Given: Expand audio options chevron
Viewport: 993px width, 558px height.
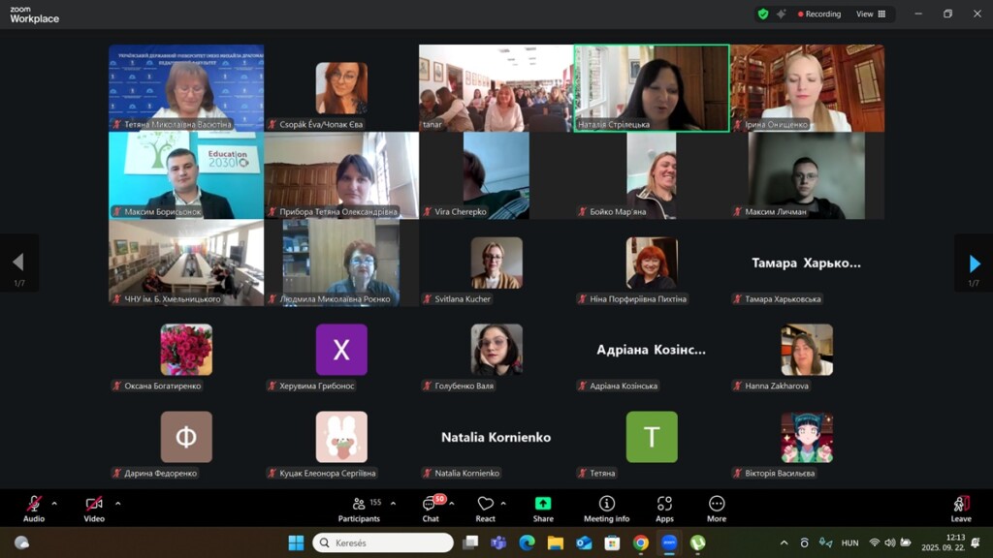Looking at the screenshot, I should click(x=54, y=504).
